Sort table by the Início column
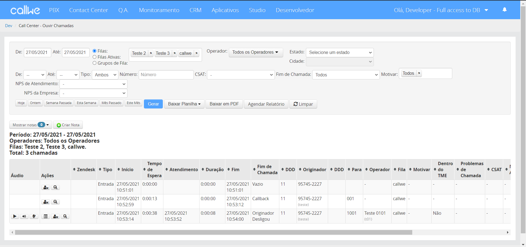 128,170
